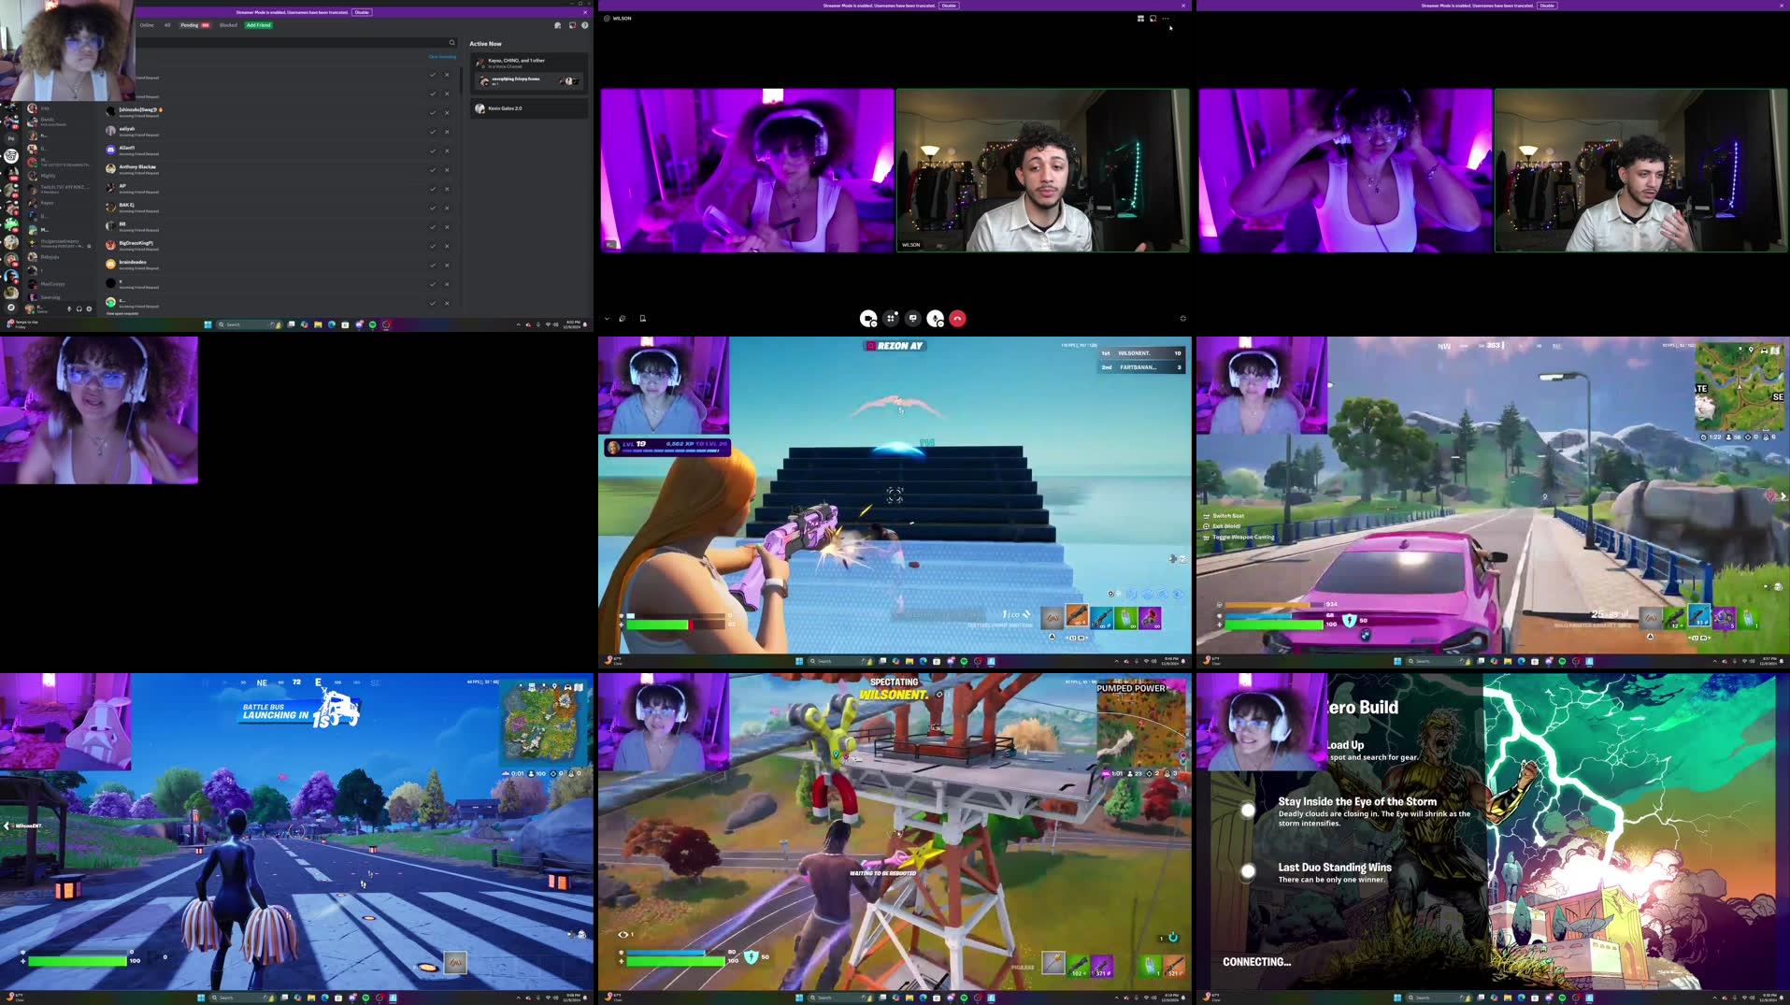This screenshot has height=1005, width=1790.
Task: Click Start in the Battle Bus window taskbar
Action: coord(201,998)
